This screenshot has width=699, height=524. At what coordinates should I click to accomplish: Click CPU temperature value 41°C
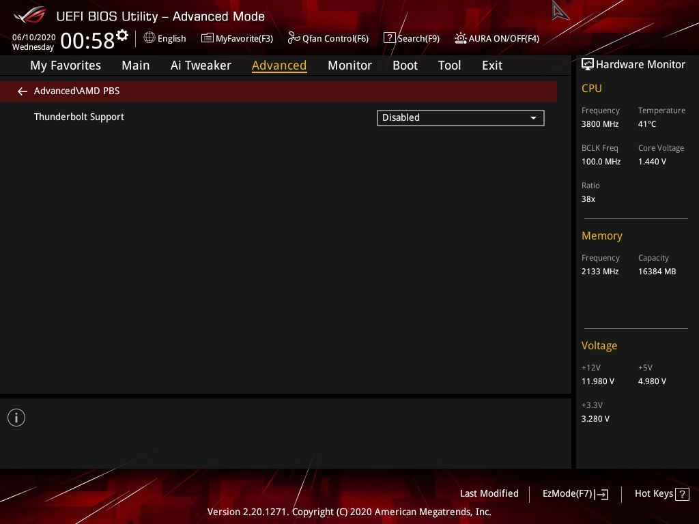click(x=647, y=124)
